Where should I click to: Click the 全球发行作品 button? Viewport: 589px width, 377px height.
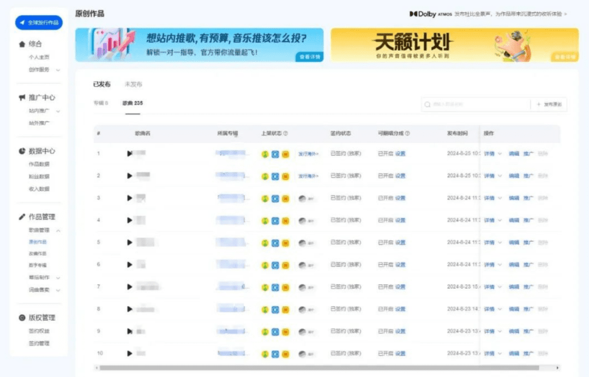(39, 22)
